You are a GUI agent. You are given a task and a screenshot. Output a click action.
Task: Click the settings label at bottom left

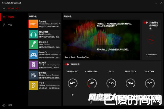pos(10,105)
